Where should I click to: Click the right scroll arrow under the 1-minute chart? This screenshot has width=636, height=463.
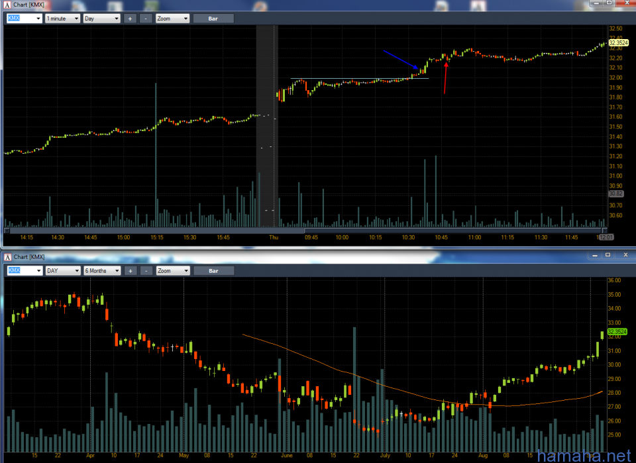(605, 231)
